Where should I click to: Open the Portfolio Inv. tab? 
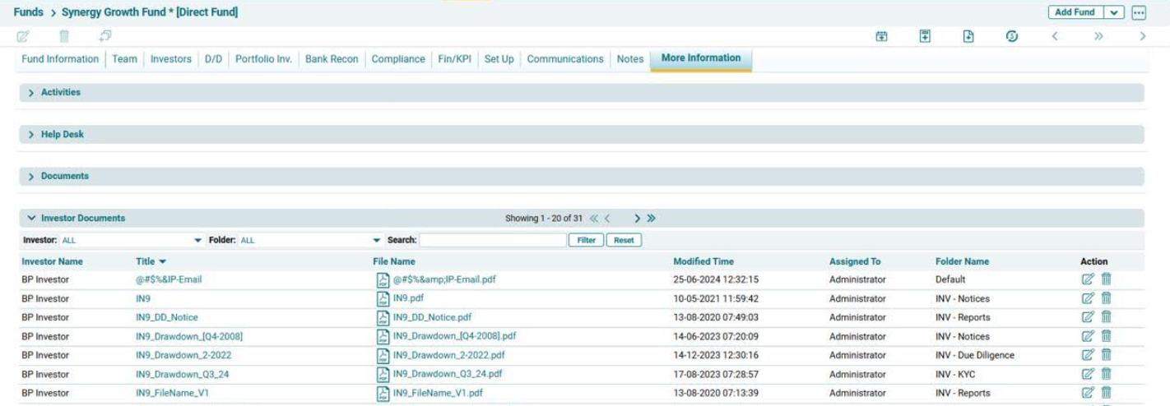tap(263, 59)
